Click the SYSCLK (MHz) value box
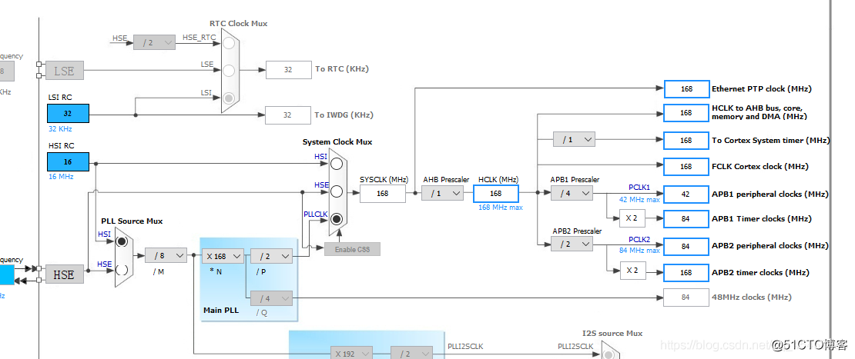The height and width of the screenshot is (359, 855). [382, 193]
